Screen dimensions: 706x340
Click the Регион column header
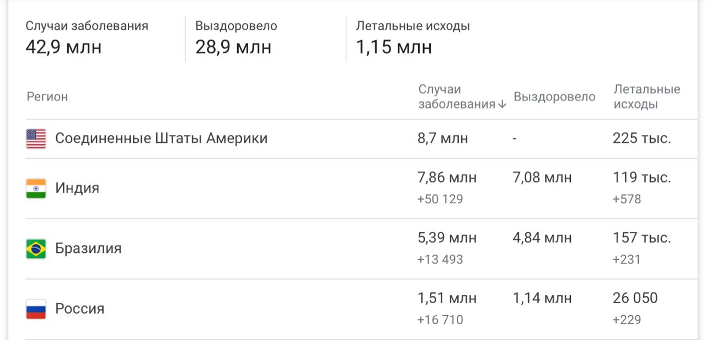coord(47,97)
